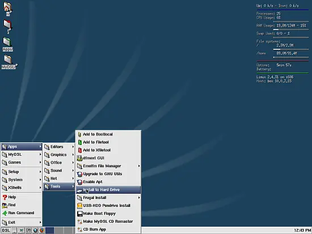Open the Home folder desktop icon
312x234 pixels.
click(7, 8)
